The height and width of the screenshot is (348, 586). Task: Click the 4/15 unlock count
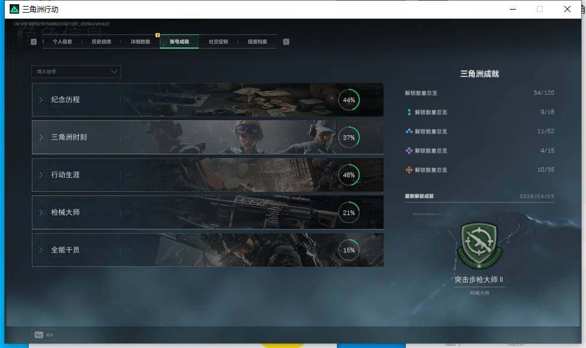click(548, 150)
